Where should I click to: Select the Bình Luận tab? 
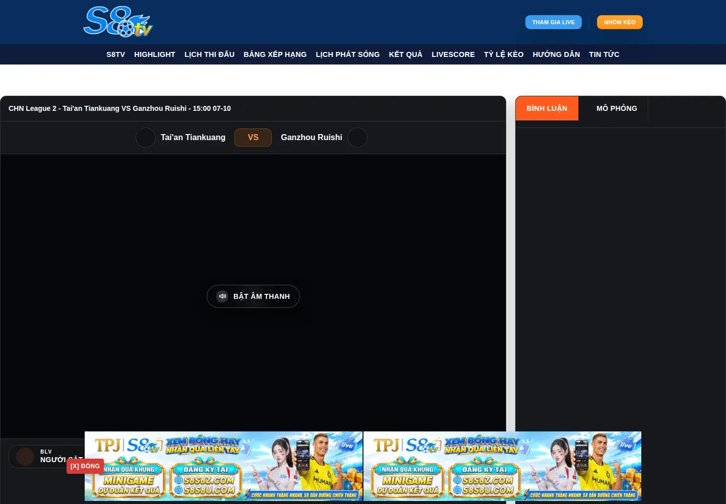tap(547, 108)
